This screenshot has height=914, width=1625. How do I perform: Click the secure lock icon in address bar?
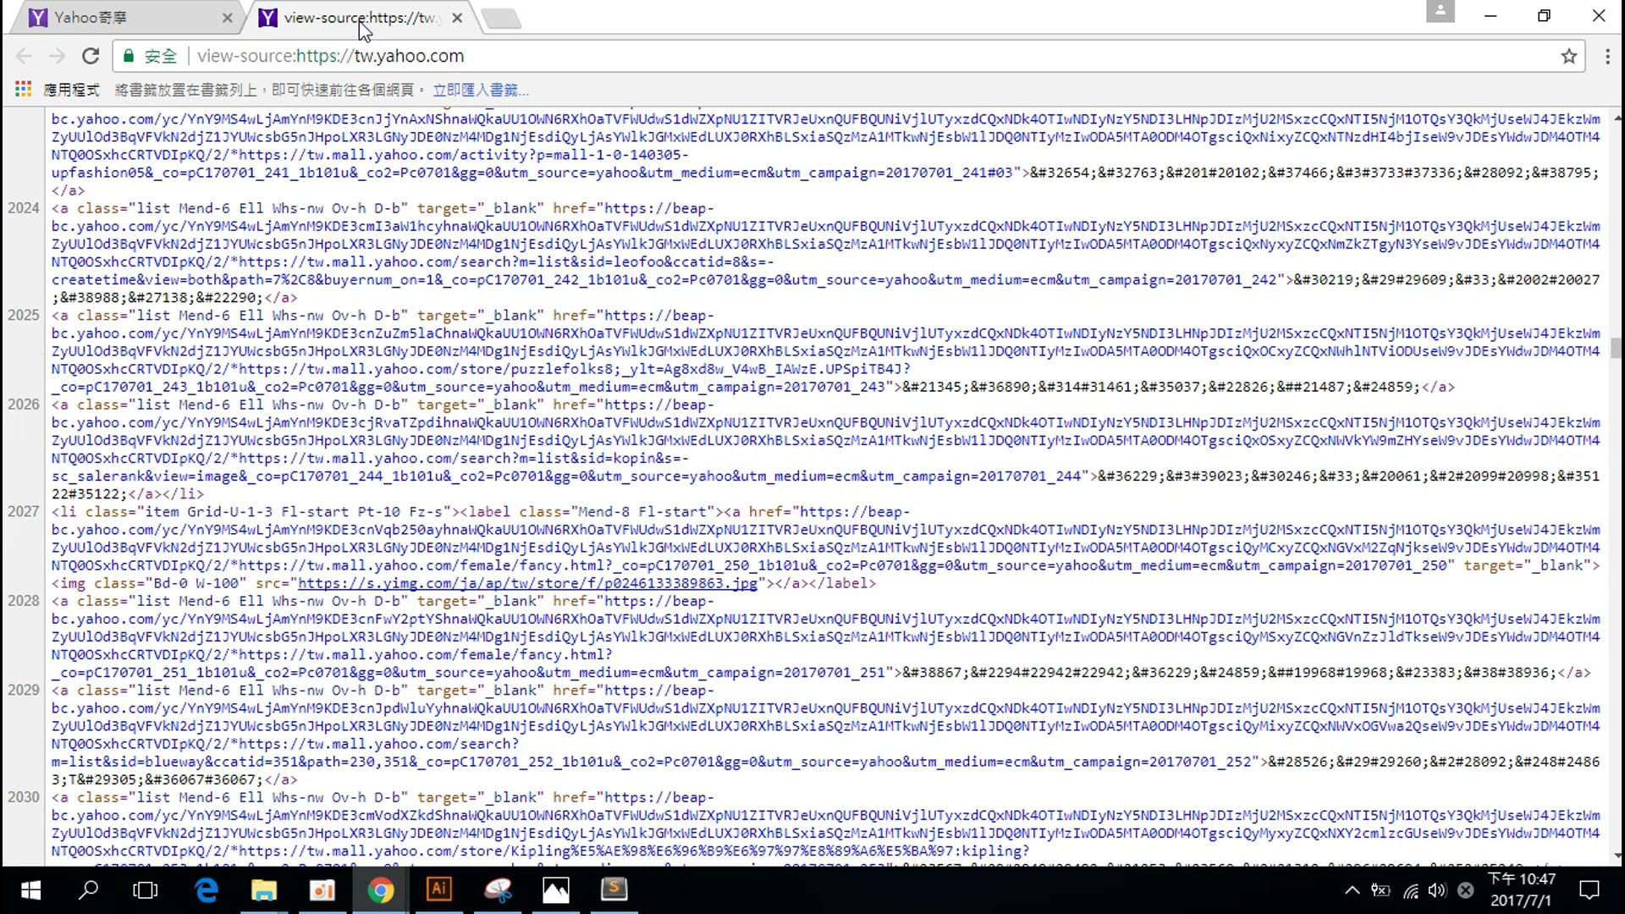129,56
